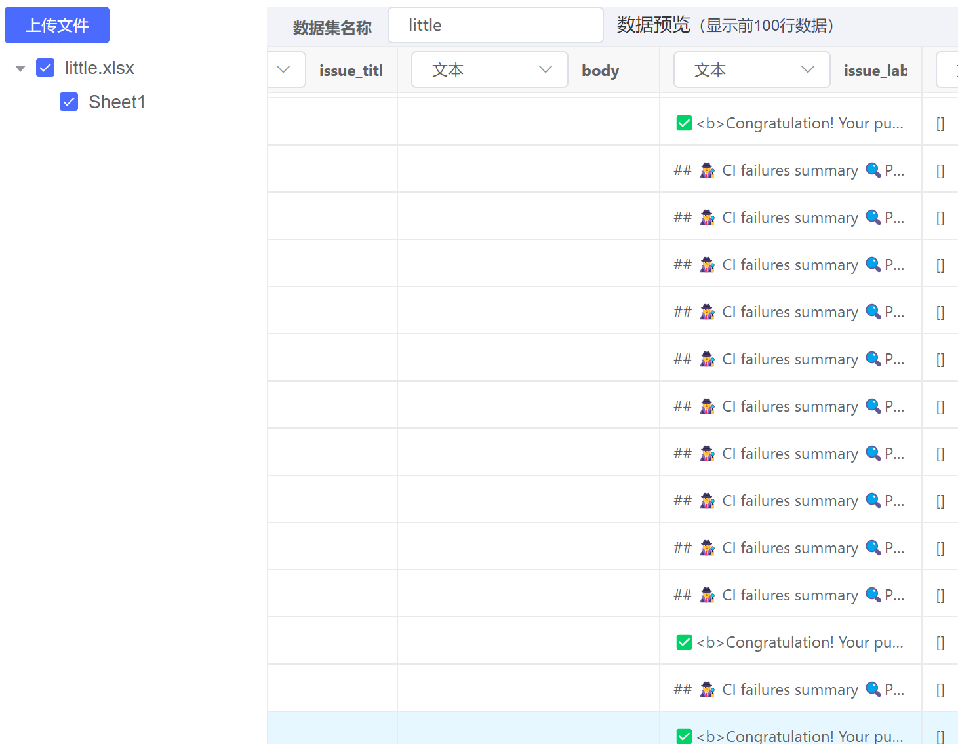Select the body column header

click(600, 70)
